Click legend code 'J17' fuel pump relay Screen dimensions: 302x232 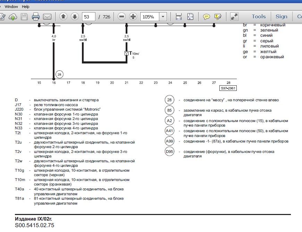[x=18, y=105]
